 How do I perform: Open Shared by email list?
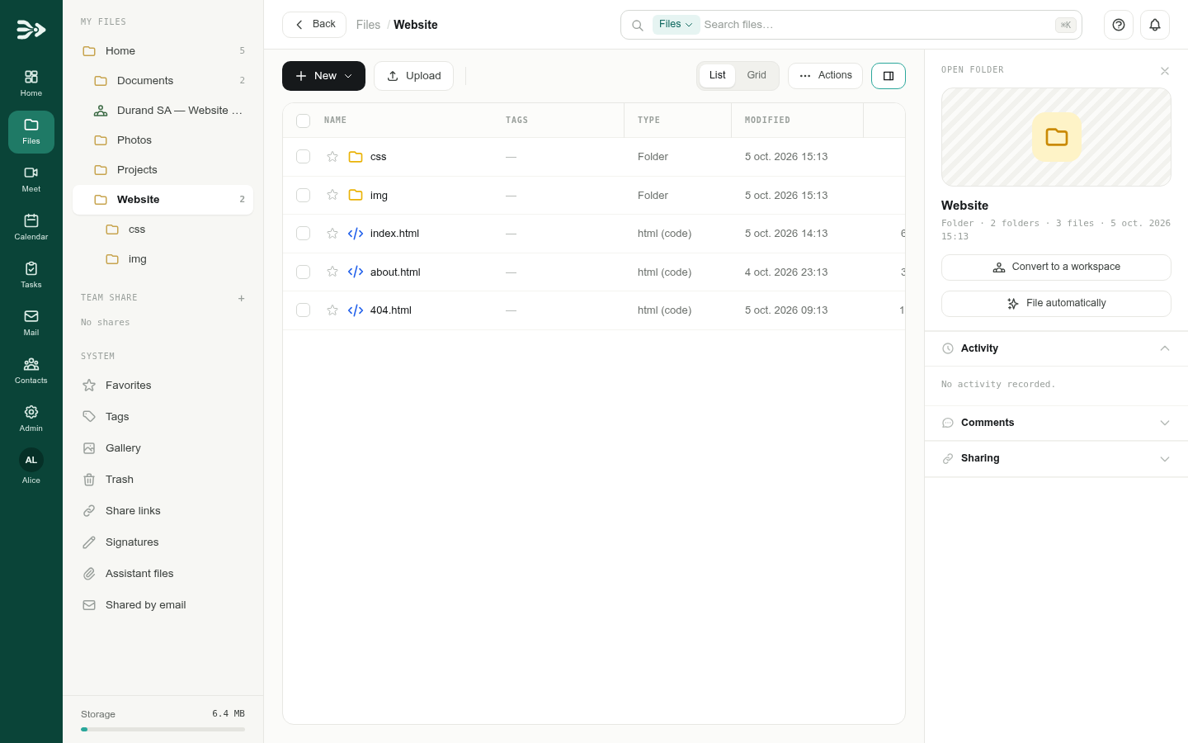pyautogui.click(x=163, y=605)
